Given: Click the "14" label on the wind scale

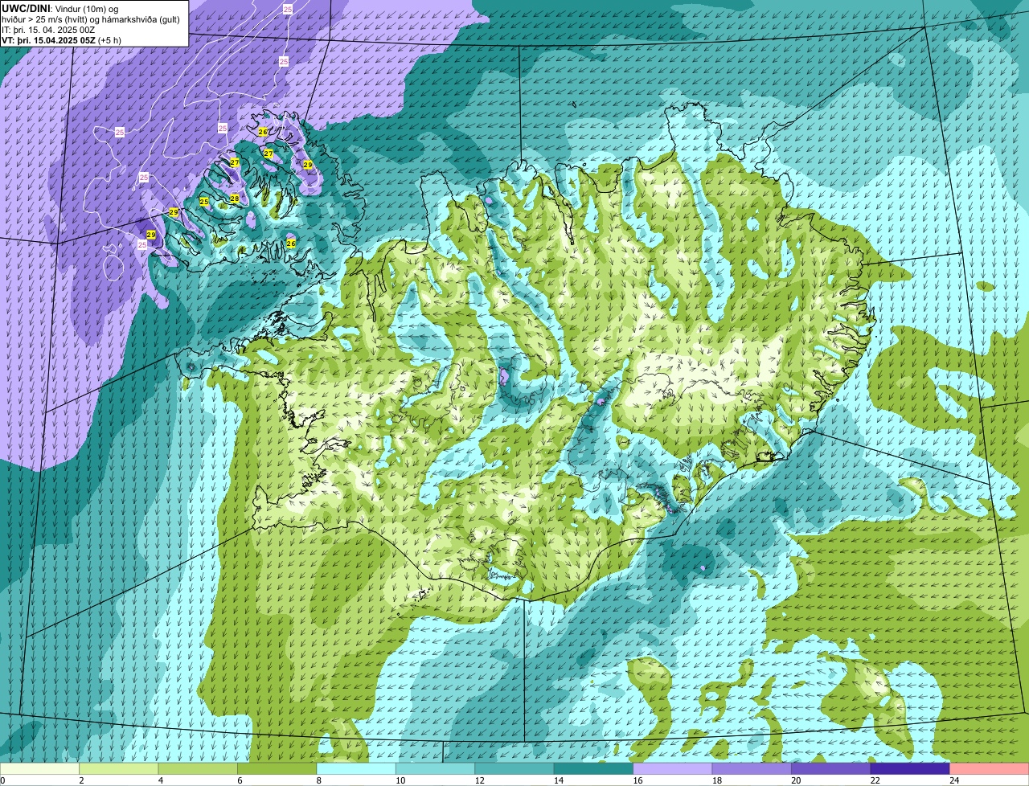Looking at the screenshot, I should [x=559, y=780].
